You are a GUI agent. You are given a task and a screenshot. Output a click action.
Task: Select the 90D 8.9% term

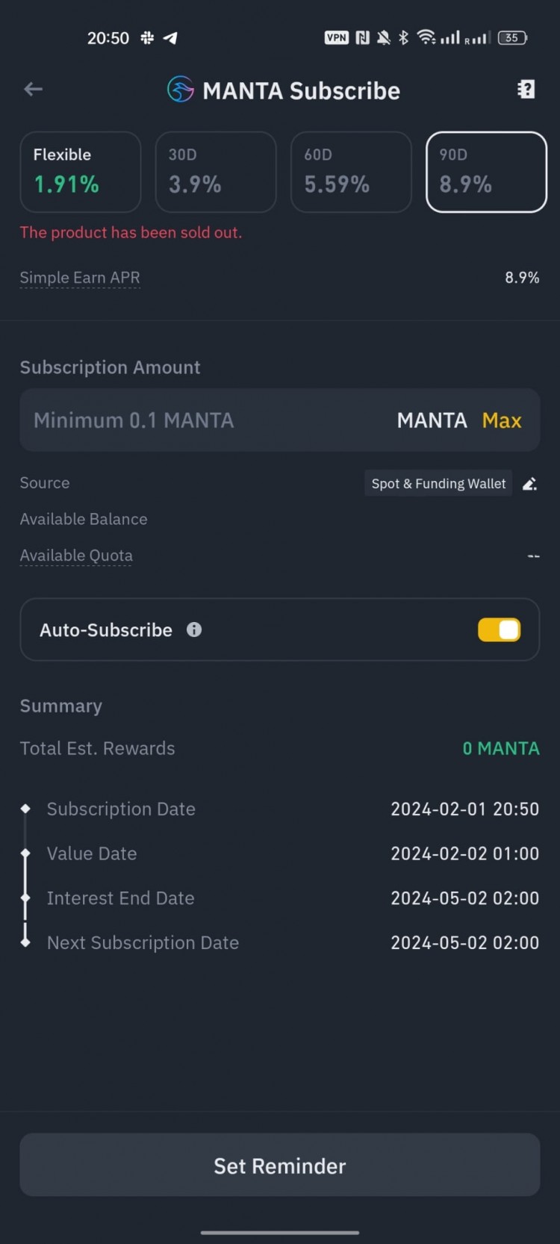486,172
